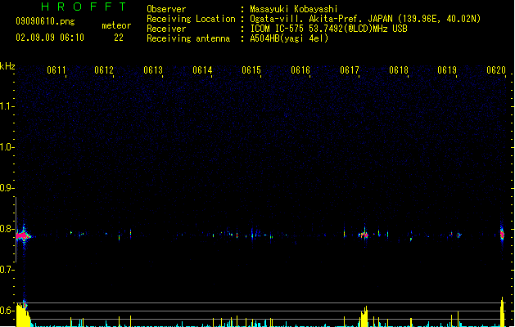Viewport: 515px width, 327px height.
Task: Click the HROFFT title text
Action: coord(84,7)
